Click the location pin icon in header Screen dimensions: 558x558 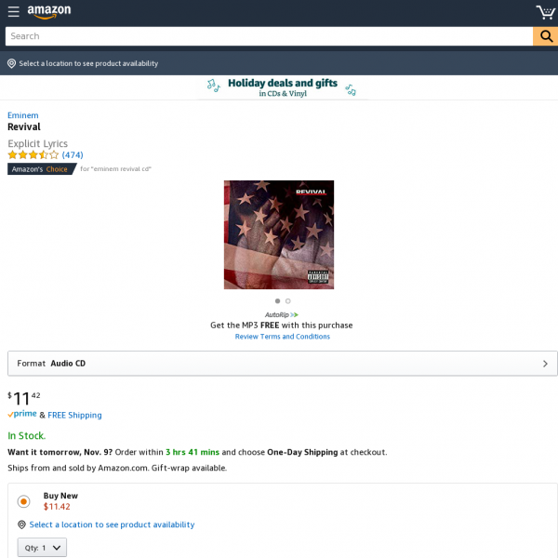[11, 63]
